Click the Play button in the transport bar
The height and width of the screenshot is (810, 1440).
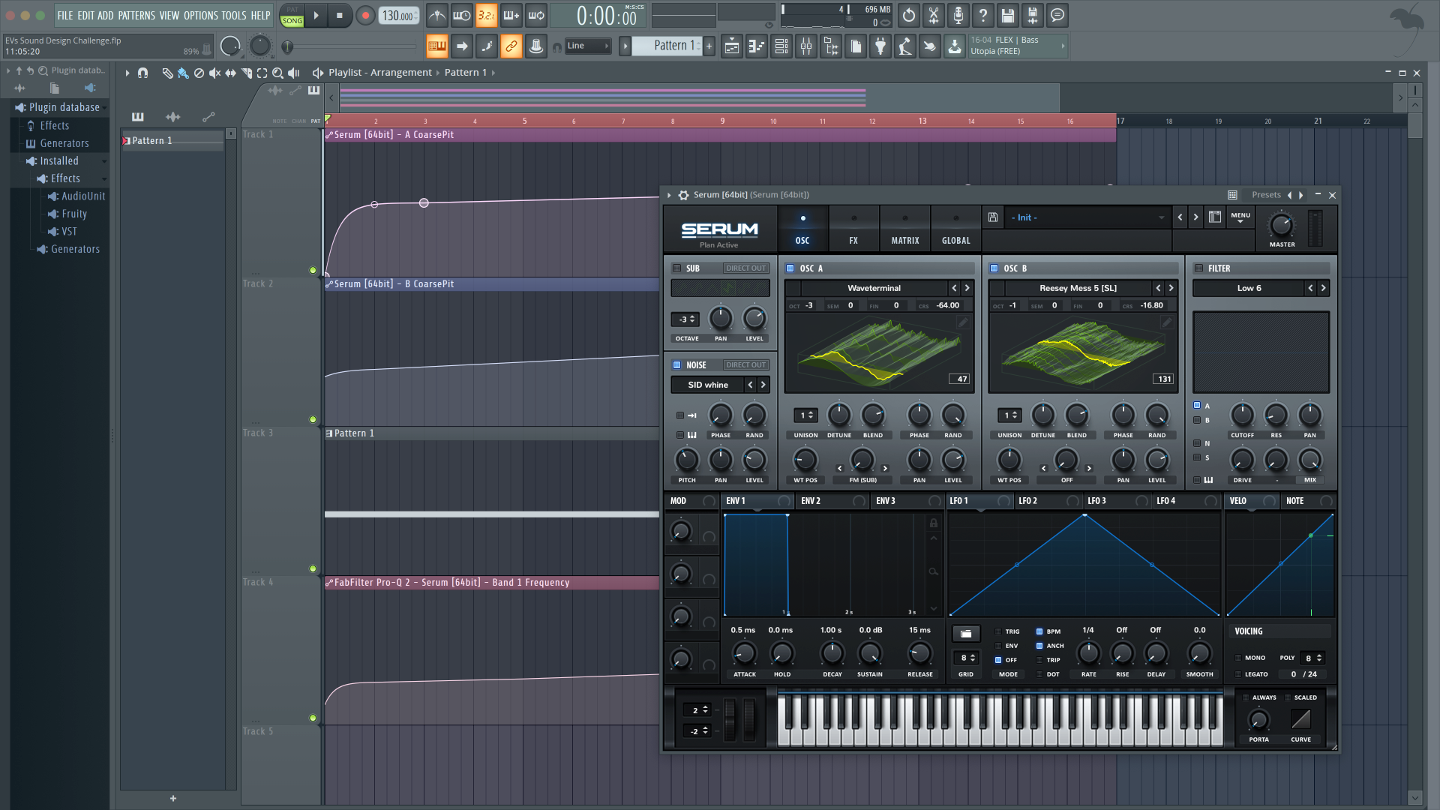click(316, 15)
